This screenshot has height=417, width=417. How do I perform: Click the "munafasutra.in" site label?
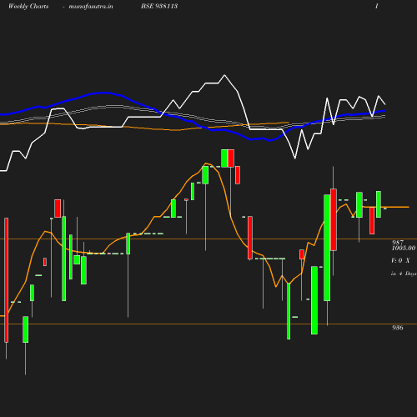(91, 7)
